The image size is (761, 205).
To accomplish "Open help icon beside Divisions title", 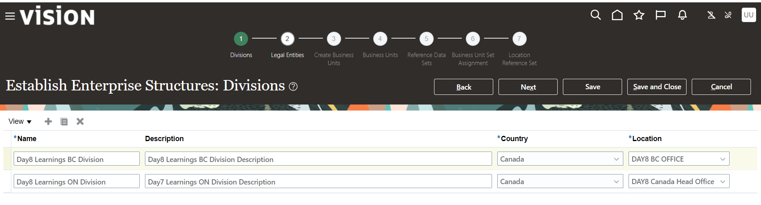I will tap(294, 86).
